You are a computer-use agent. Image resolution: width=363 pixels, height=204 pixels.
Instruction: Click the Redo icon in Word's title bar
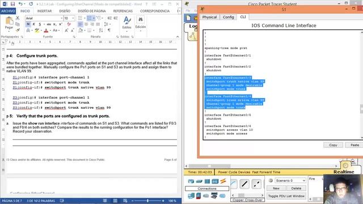coord(31,4)
